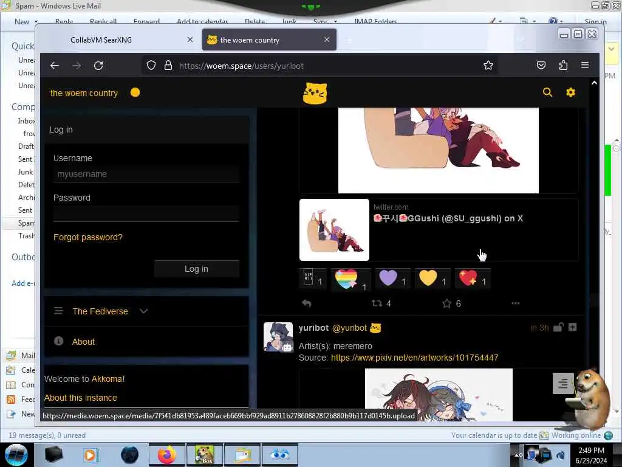
Task: Click Sign in at Live Mail
Action: pos(595,21)
